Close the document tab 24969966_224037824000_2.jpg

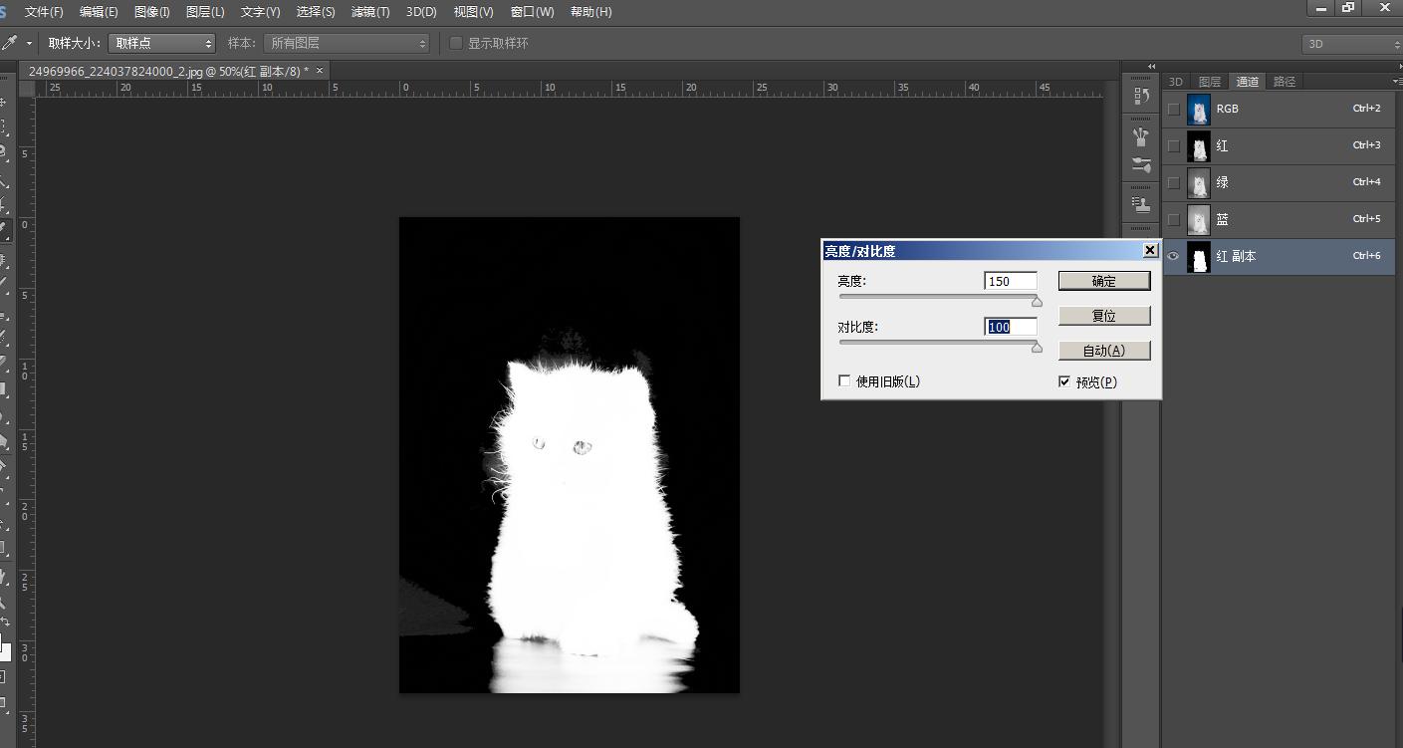[320, 71]
